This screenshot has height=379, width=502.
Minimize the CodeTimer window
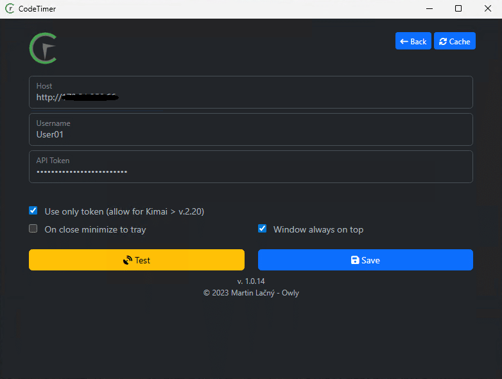click(428, 9)
